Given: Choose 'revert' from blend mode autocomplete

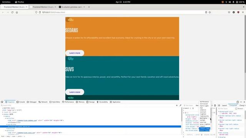Looking at the screenshot, I should point(203,126).
